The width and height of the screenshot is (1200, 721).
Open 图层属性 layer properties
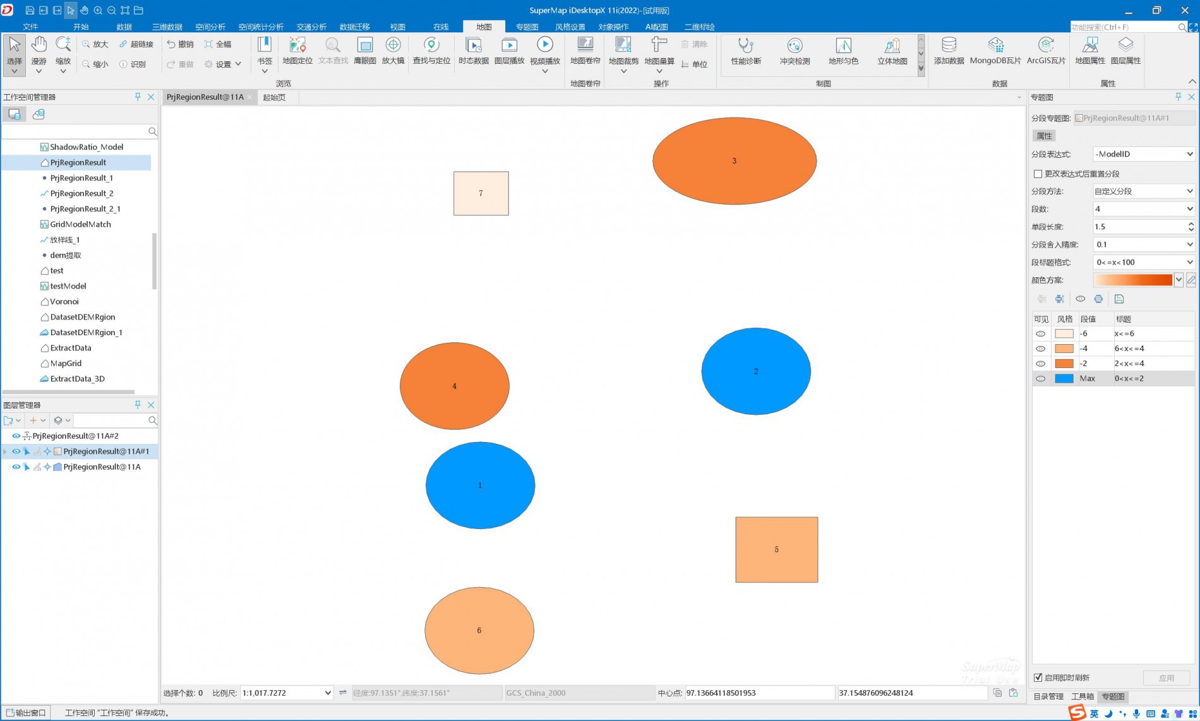point(1125,51)
